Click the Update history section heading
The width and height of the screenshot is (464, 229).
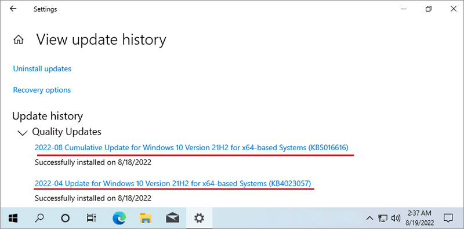point(48,116)
